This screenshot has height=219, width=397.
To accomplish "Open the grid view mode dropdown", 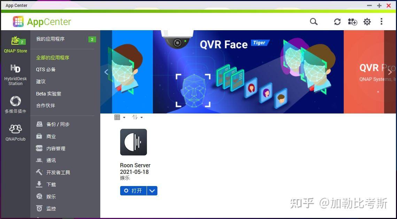I will click(120, 117).
